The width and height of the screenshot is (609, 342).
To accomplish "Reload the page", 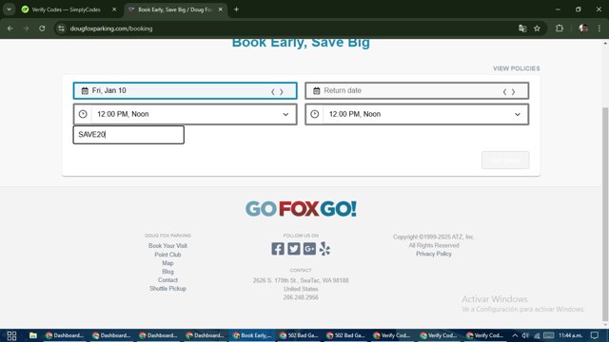I will click(42, 28).
